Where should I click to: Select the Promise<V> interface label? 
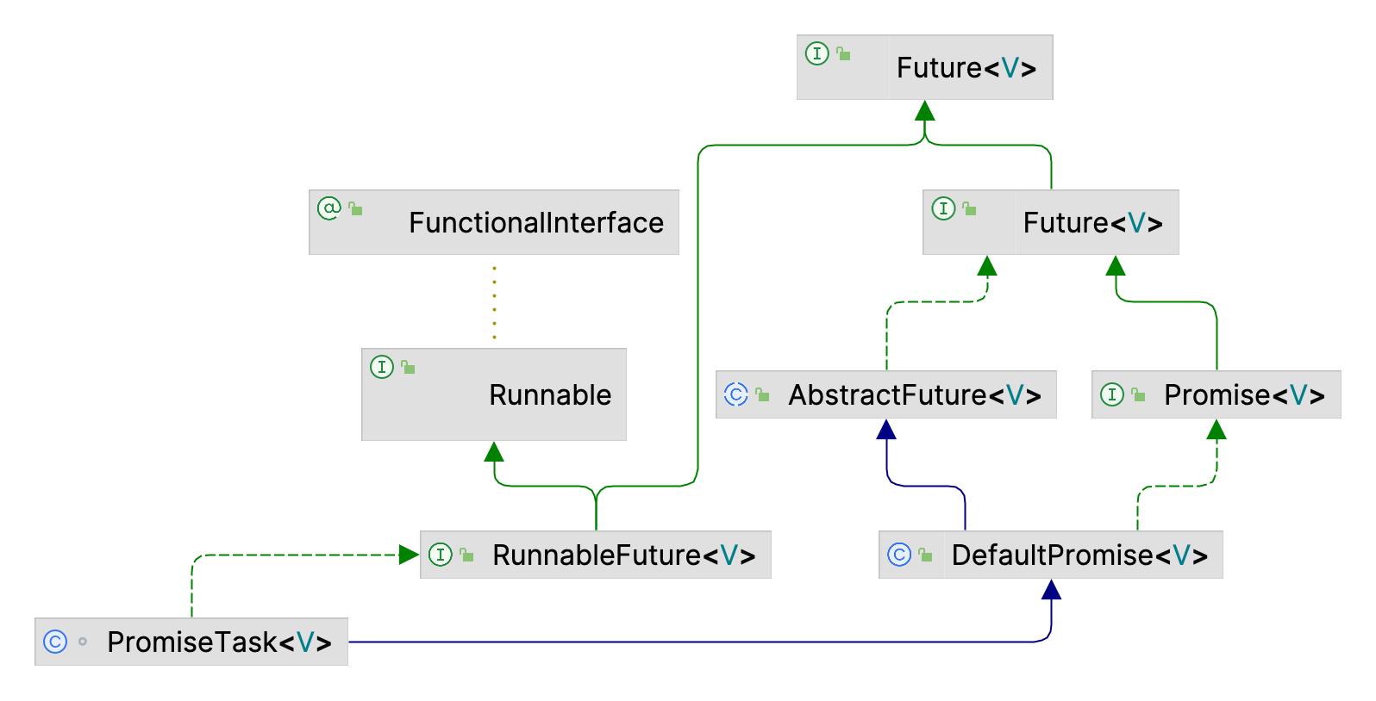coord(1244,395)
